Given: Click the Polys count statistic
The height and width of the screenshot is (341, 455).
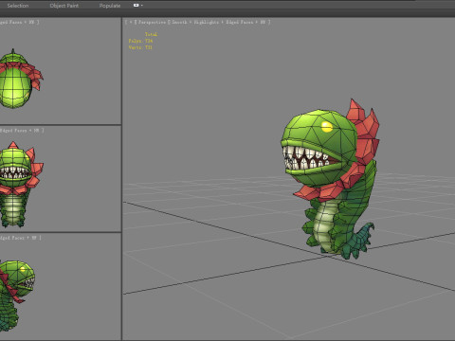Looking at the screenshot, I should [140, 41].
